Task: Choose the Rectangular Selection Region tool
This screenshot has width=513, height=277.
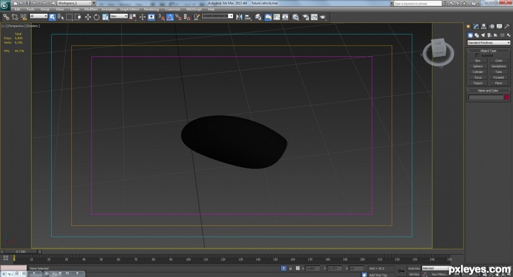Action: 70,17
